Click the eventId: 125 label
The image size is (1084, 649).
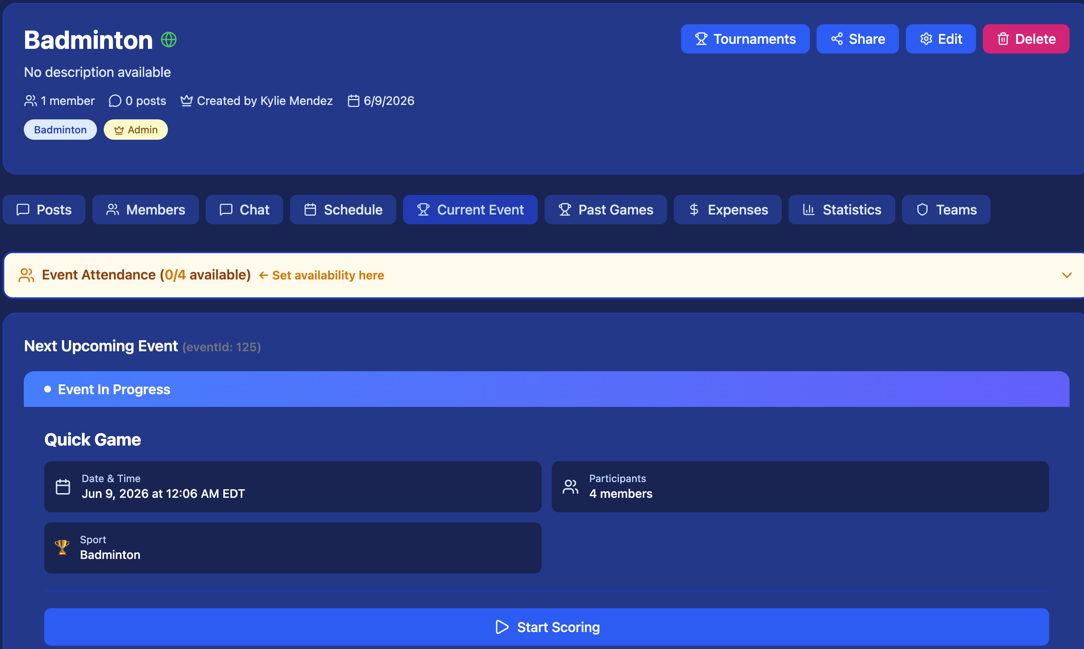pyautogui.click(x=221, y=347)
